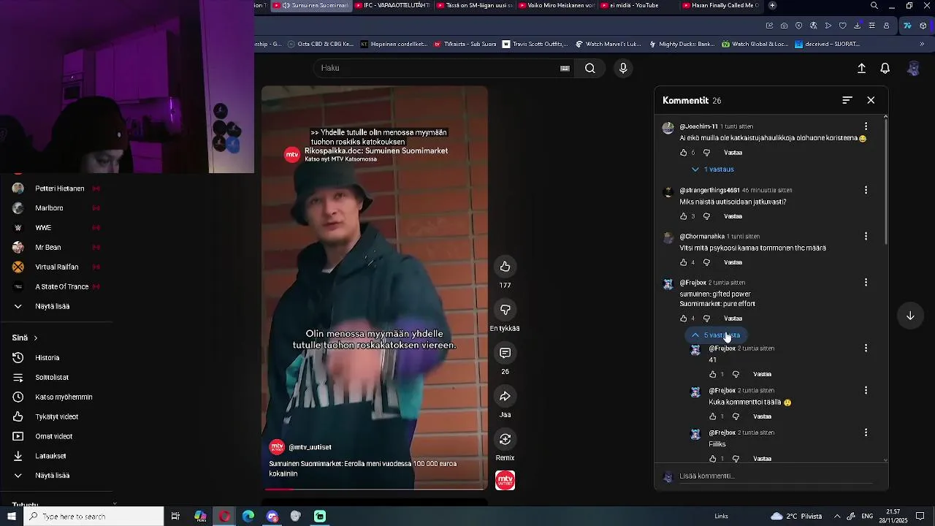The height and width of the screenshot is (526, 935).
Task: Open a new browser tab
Action: (x=772, y=5)
